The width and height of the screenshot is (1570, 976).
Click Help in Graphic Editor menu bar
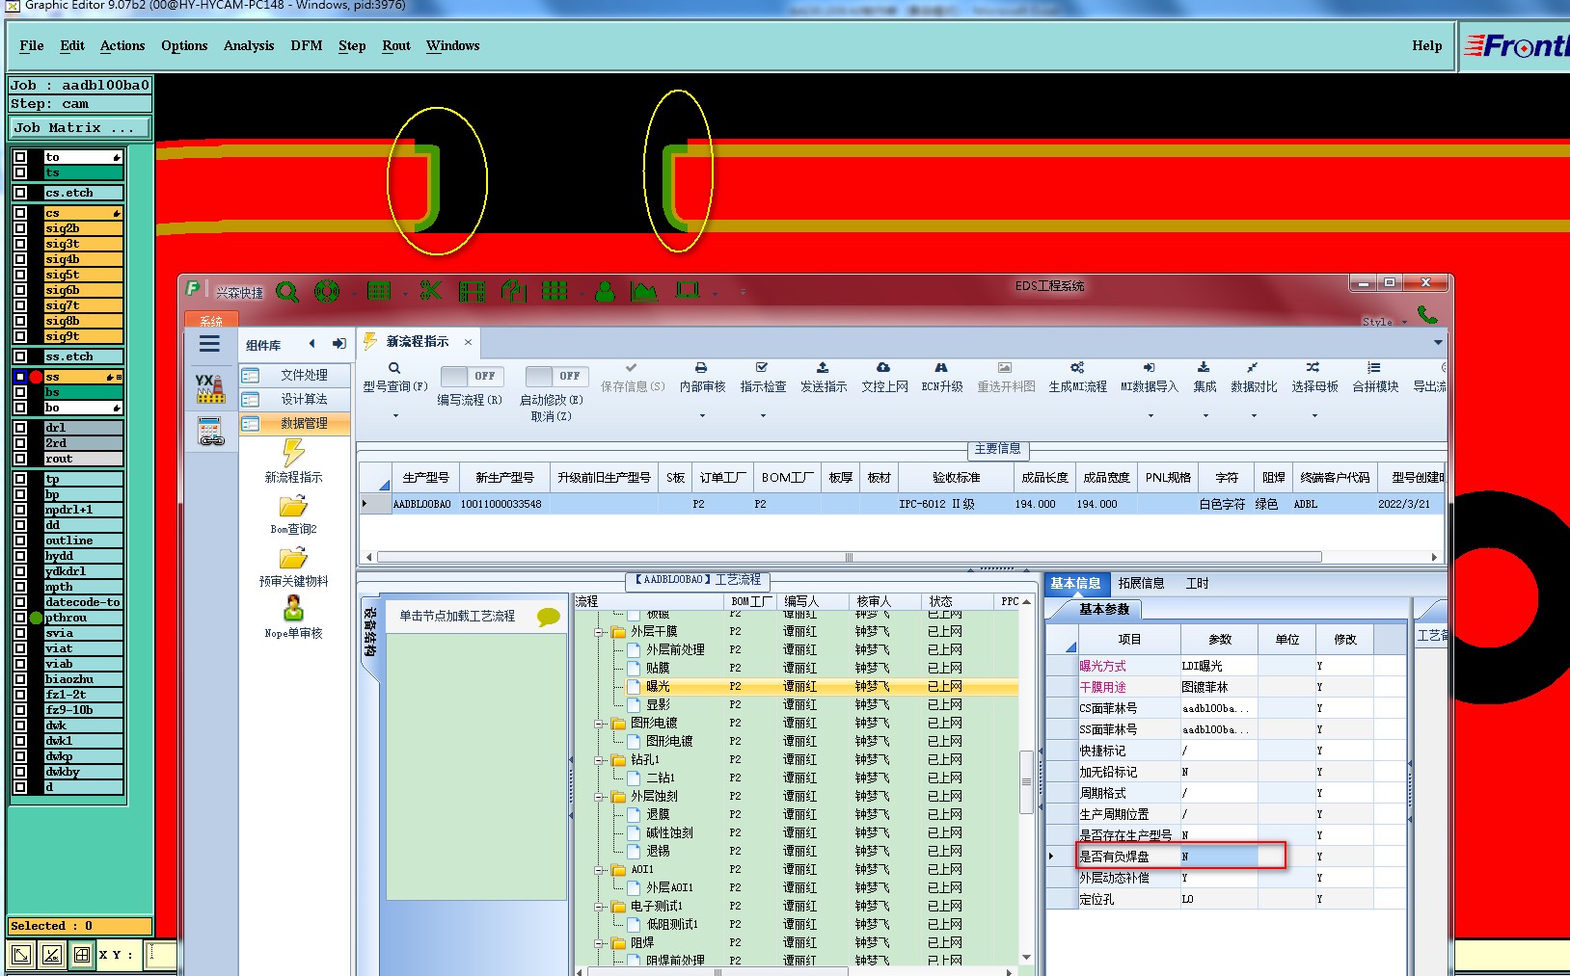coord(1426,45)
